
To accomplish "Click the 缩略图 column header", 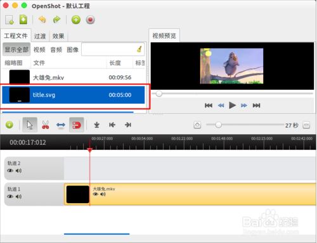I will 16,63.
